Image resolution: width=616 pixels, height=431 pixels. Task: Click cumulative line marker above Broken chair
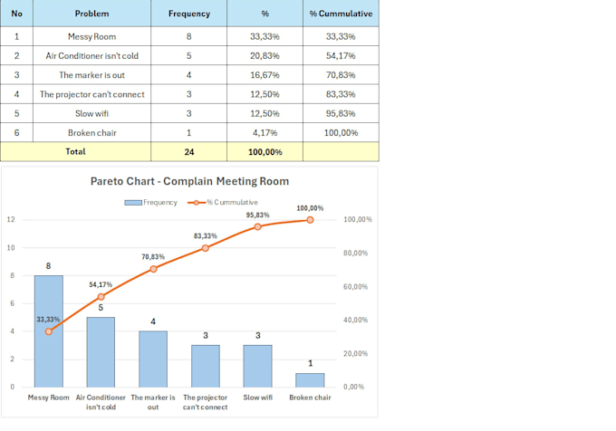point(310,220)
